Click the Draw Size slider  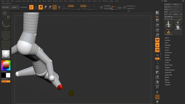coord(112,8)
